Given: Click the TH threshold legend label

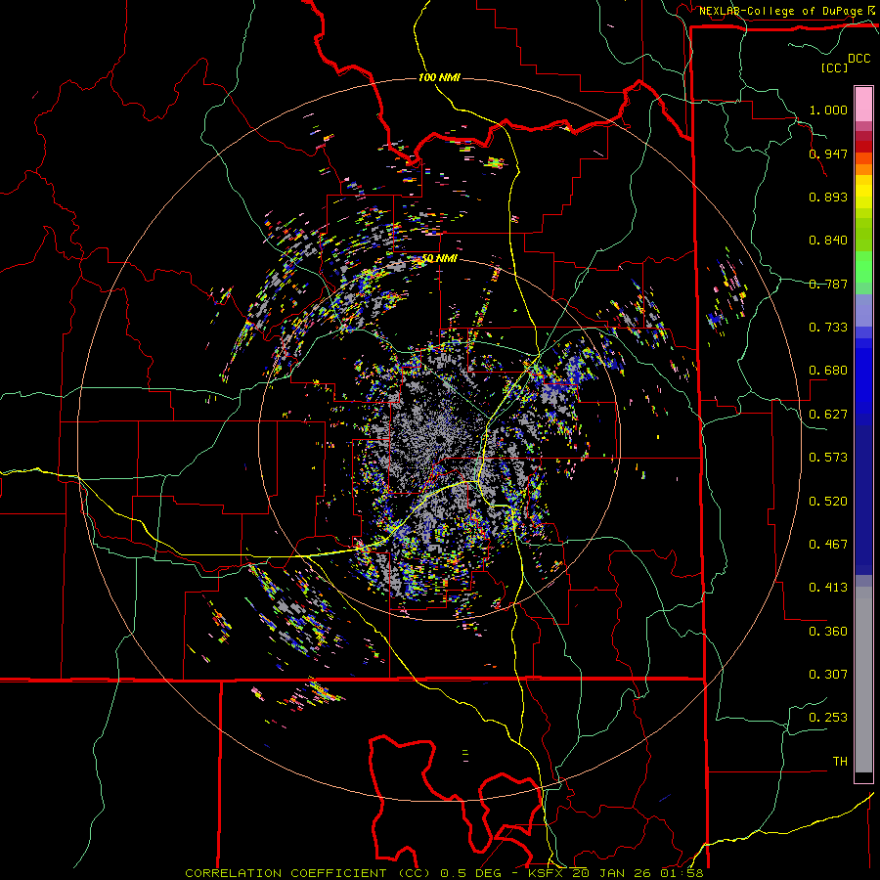Looking at the screenshot, I should coord(840,762).
